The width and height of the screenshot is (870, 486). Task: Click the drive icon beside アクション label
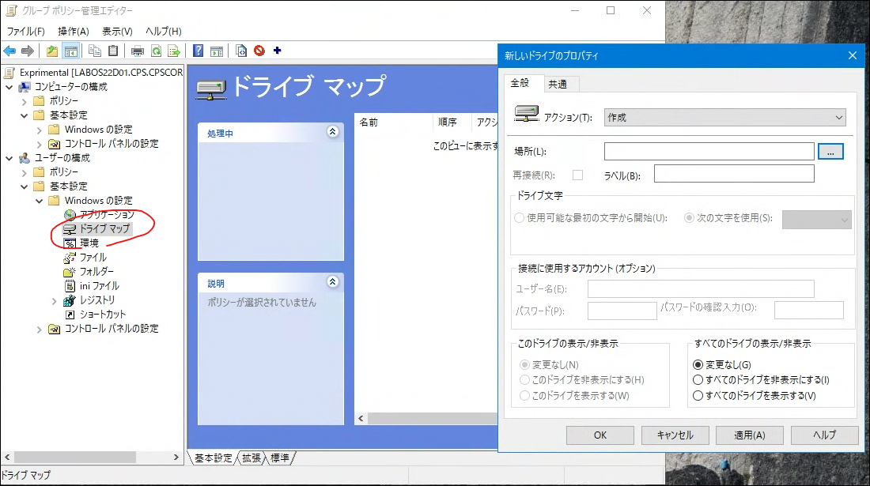(526, 114)
